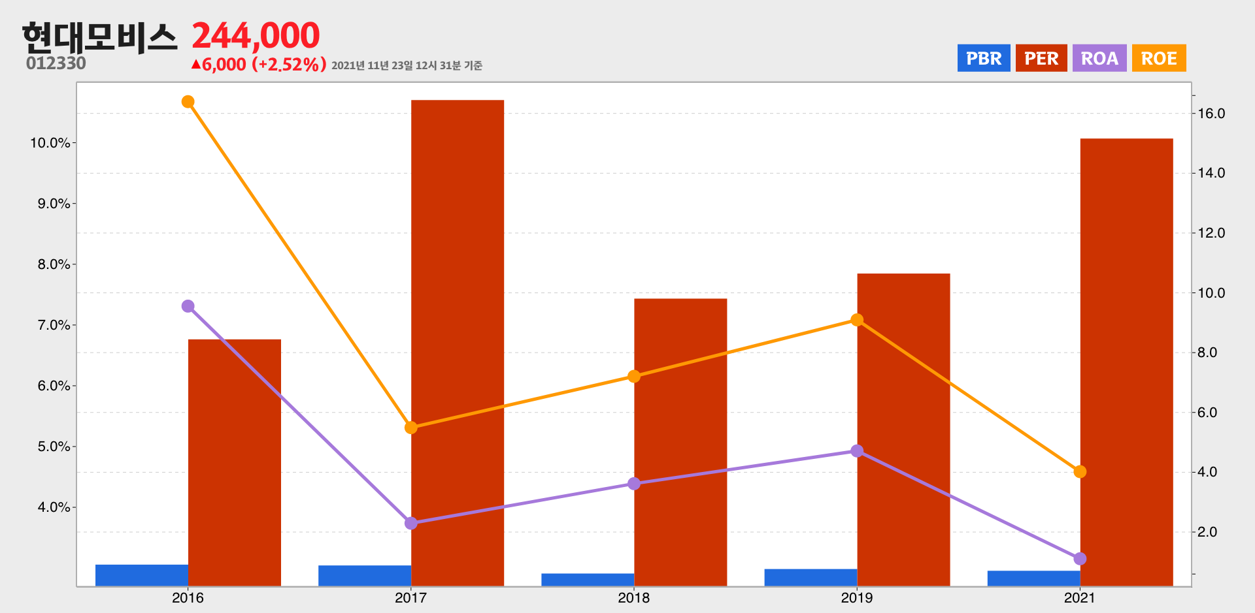Click the 2021 x-axis label
The height and width of the screenshot is (613, 1255).
pos(1080,598)
